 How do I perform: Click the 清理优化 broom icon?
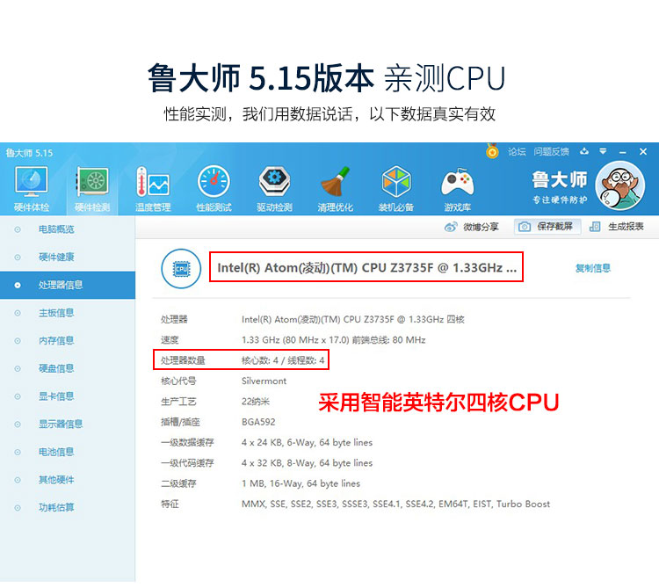pyautogui.click(x=335, y=188)
